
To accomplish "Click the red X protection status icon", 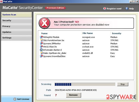I will pos(44,23).
